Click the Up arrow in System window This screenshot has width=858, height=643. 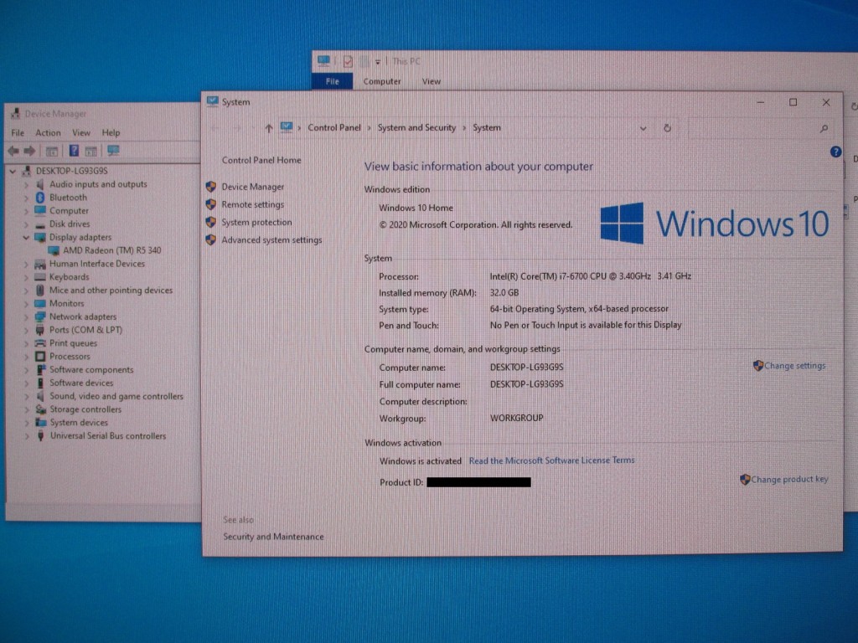pyautogui.click(x=269, y=128)
